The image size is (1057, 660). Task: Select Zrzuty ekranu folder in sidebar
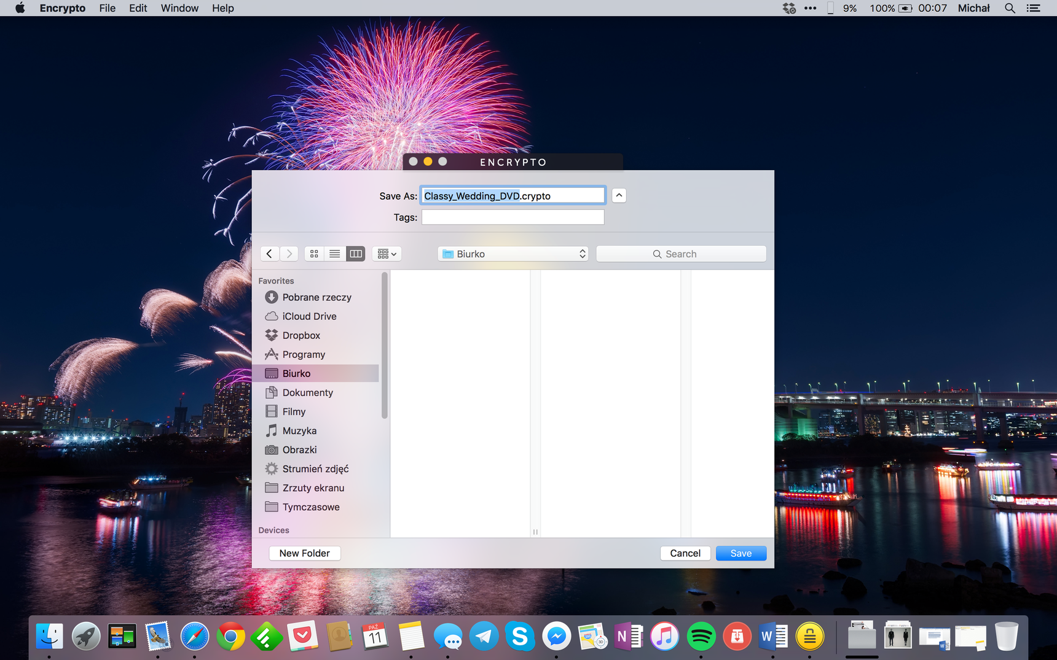[316, 487]
